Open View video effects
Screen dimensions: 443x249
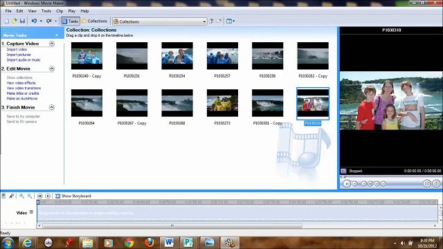pos(21,83)
